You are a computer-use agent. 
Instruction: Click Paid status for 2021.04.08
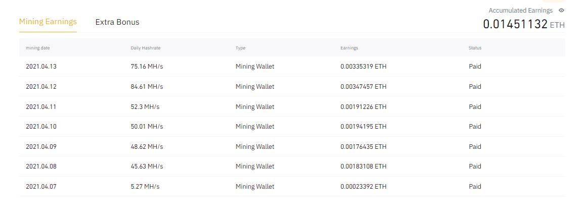(x=475, y=166)
